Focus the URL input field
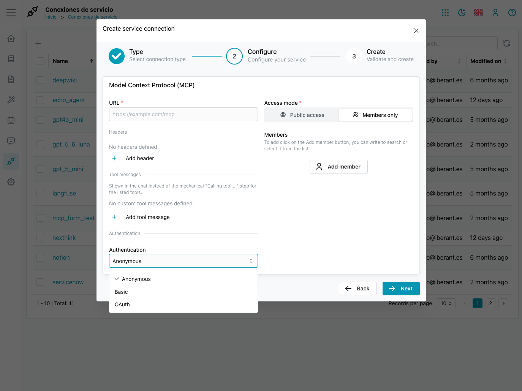The height and width of the screenshot is (391, 522). coord(183,114)
